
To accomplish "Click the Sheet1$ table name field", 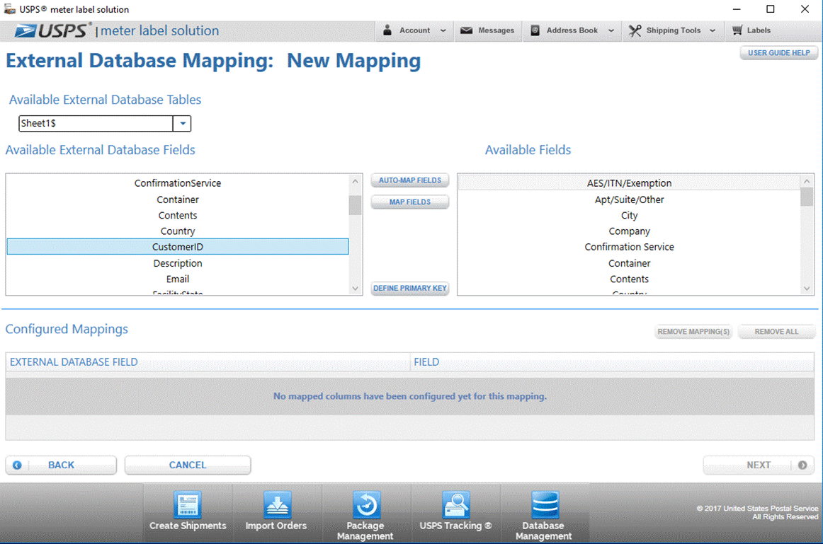I will point(96,124).
